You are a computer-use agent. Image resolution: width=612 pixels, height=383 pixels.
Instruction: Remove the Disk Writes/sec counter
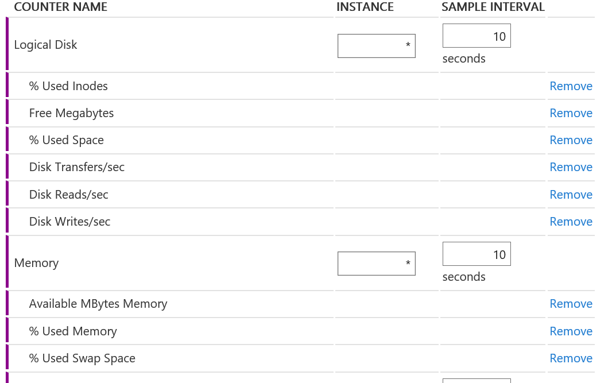pos(571,222)
